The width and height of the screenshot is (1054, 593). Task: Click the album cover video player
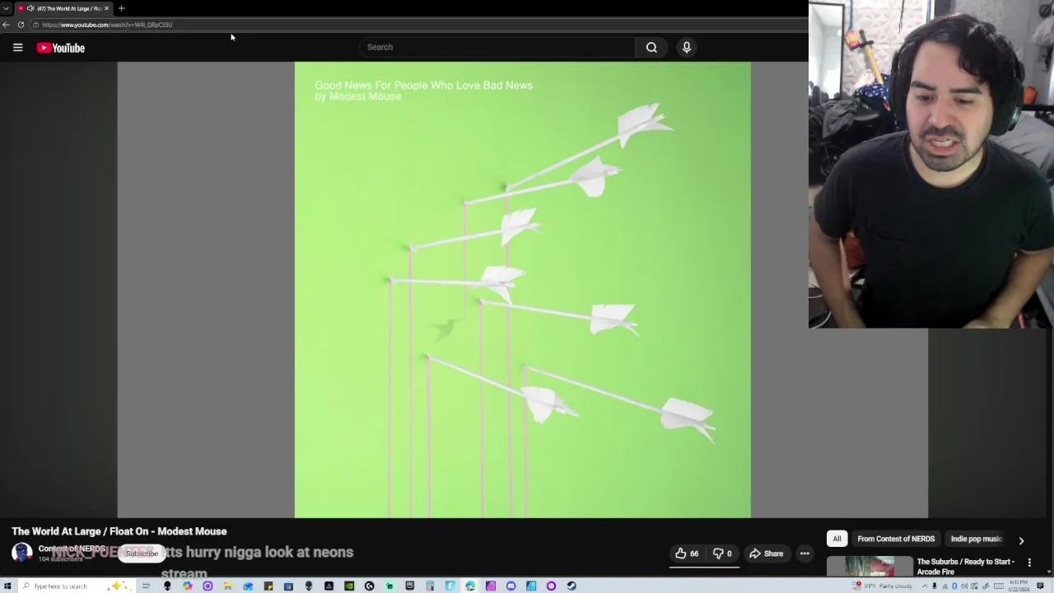click(x=522, y=290)
